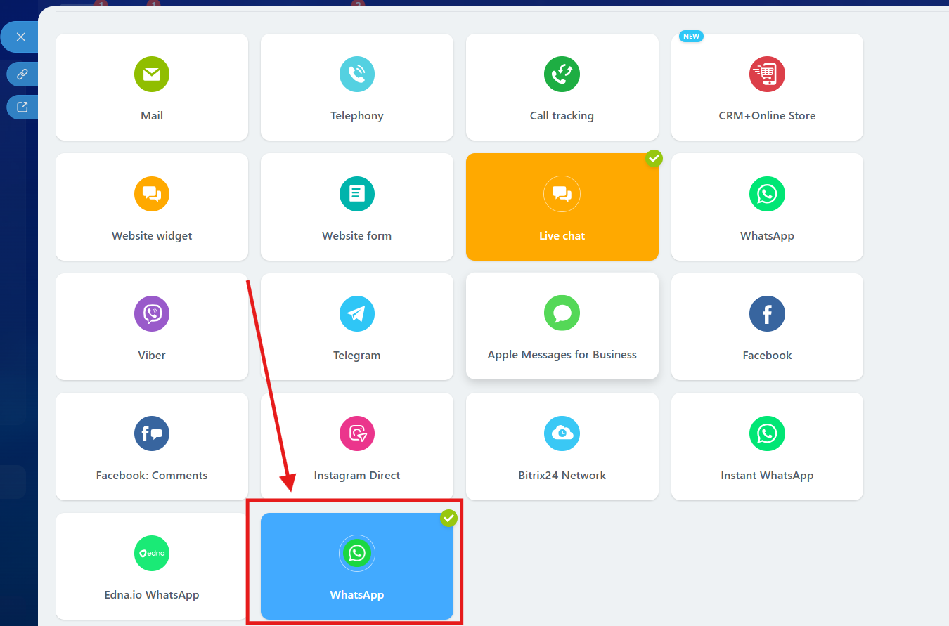Screen dimensions: 949x626
Task: Open the Apple Messages for Business tile
Action: click(x=562, y=327)
